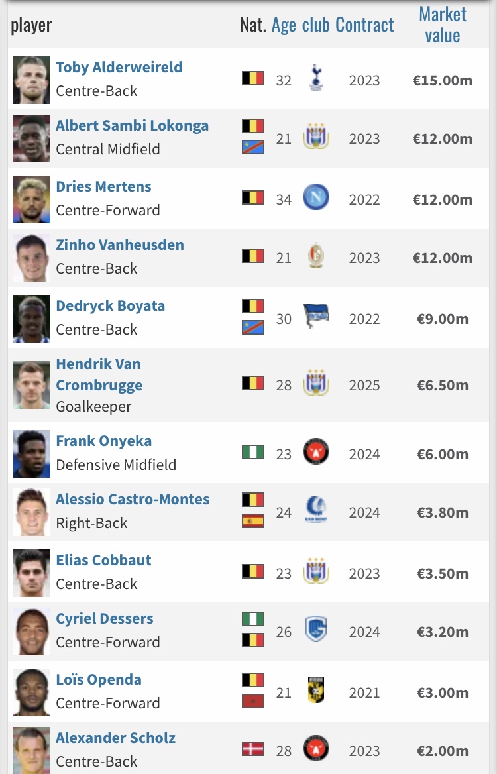Sort the table by Market value header
497x774 pixels.
point(442,25)
